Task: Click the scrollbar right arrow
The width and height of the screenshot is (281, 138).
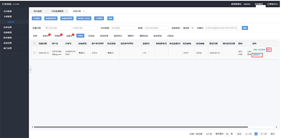Action: (x=276, y=127)
